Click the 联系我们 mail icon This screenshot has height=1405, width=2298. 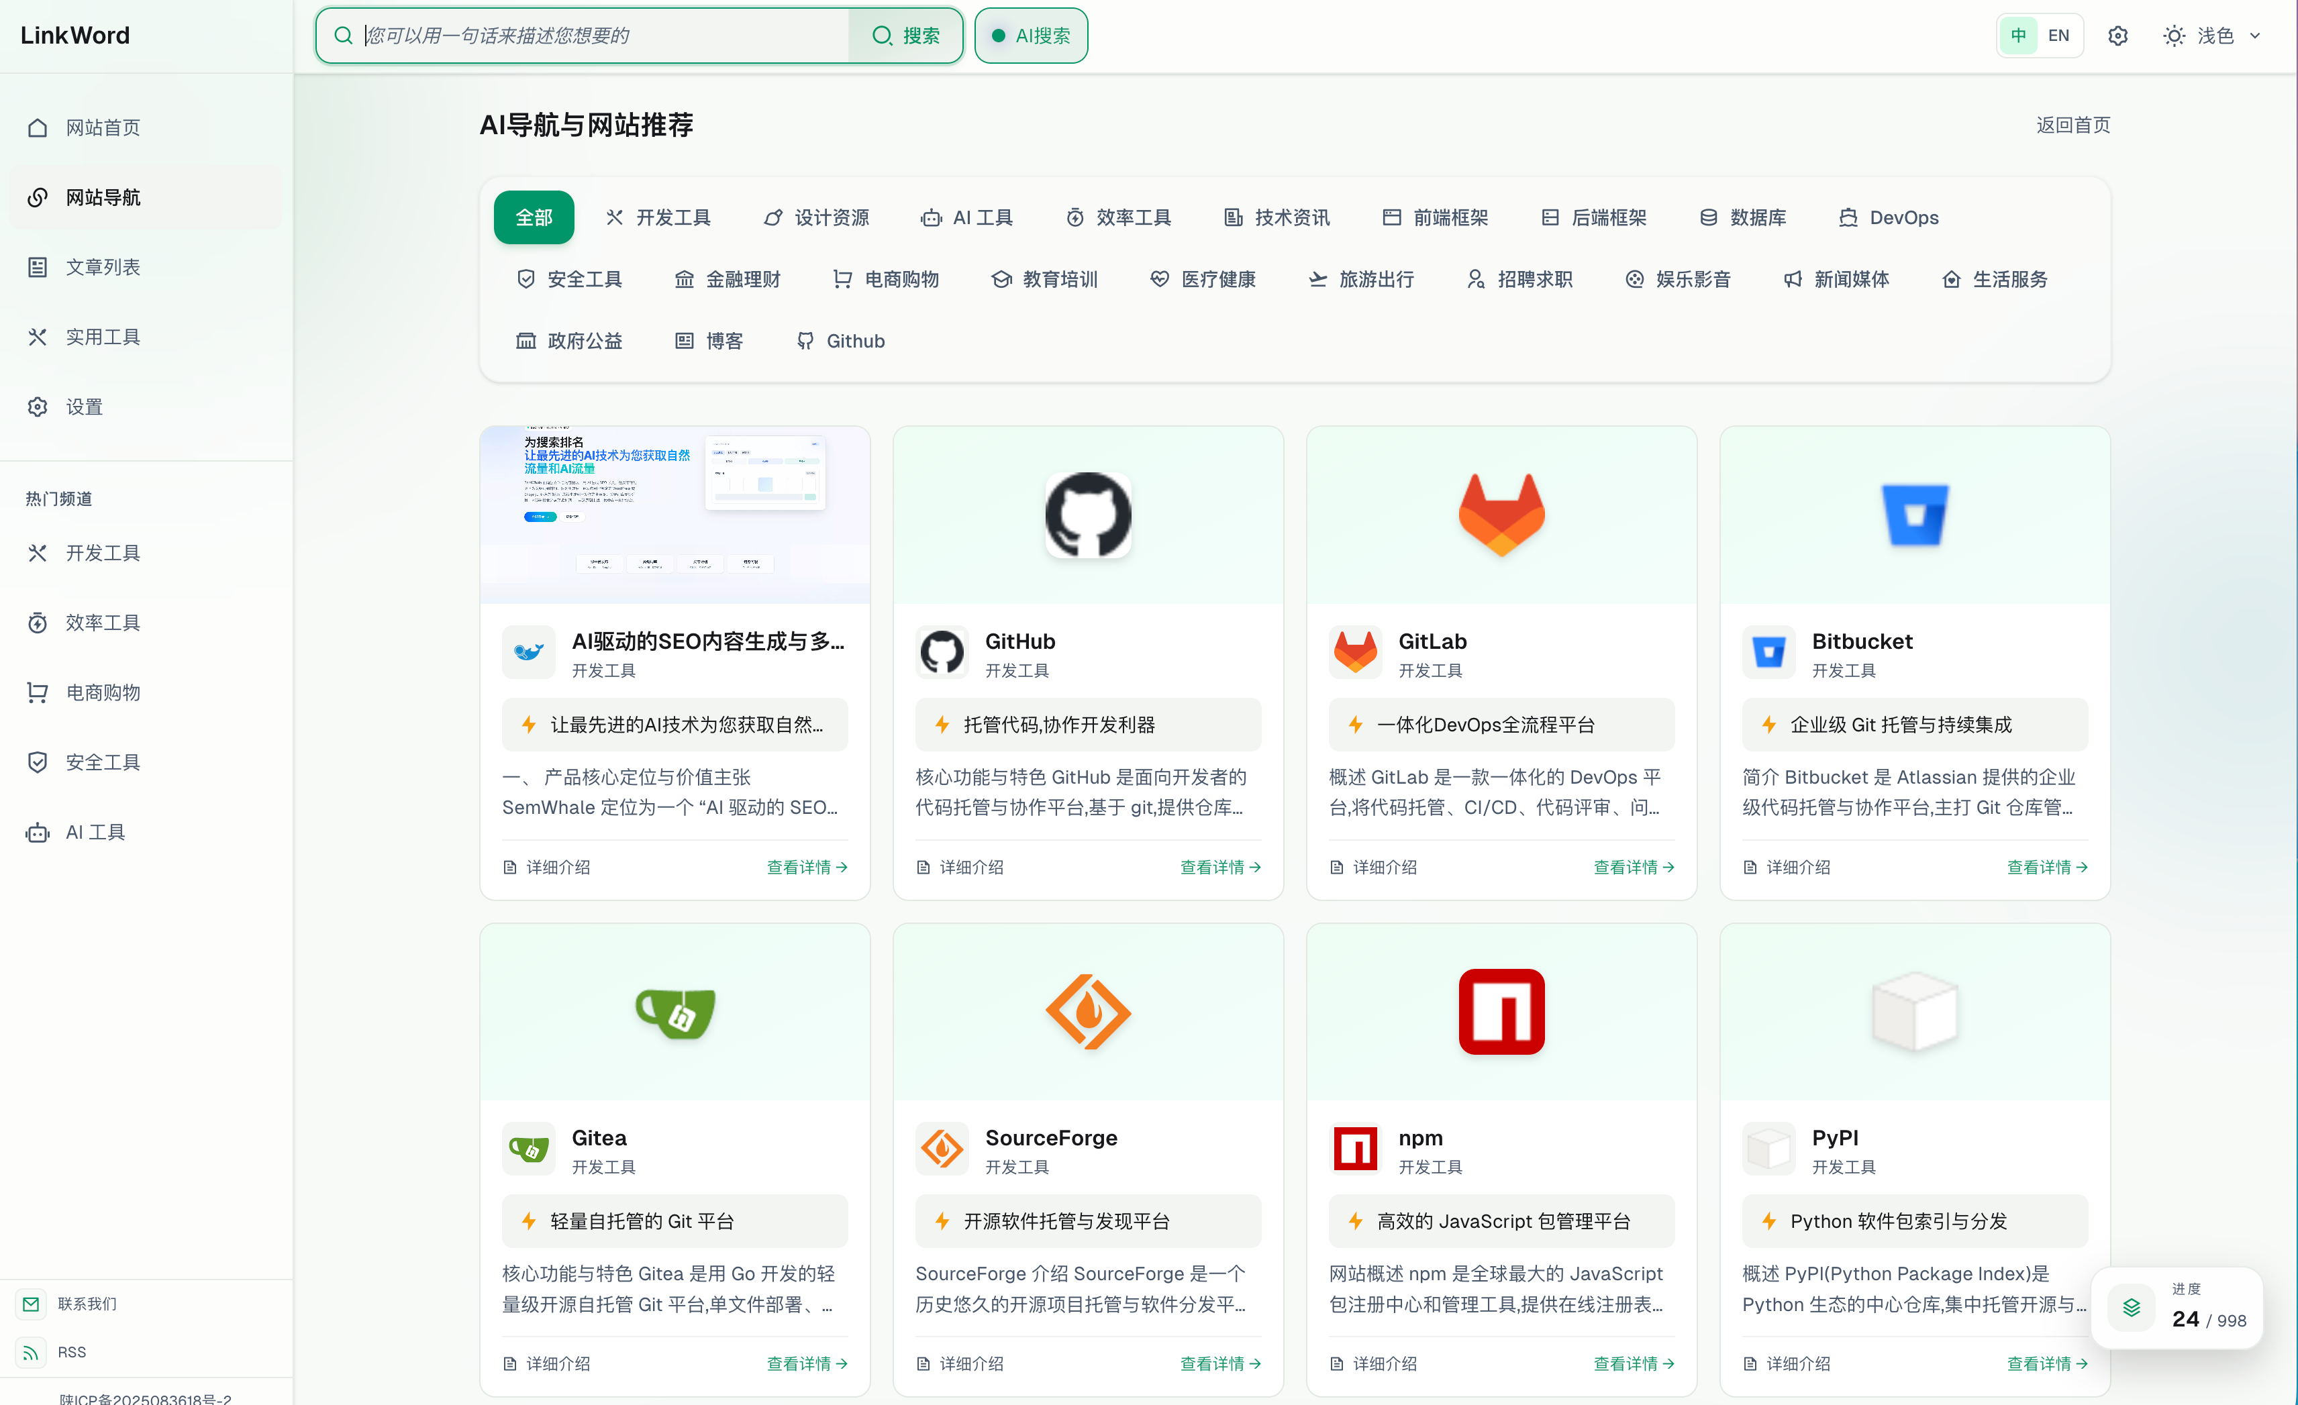31,1304
